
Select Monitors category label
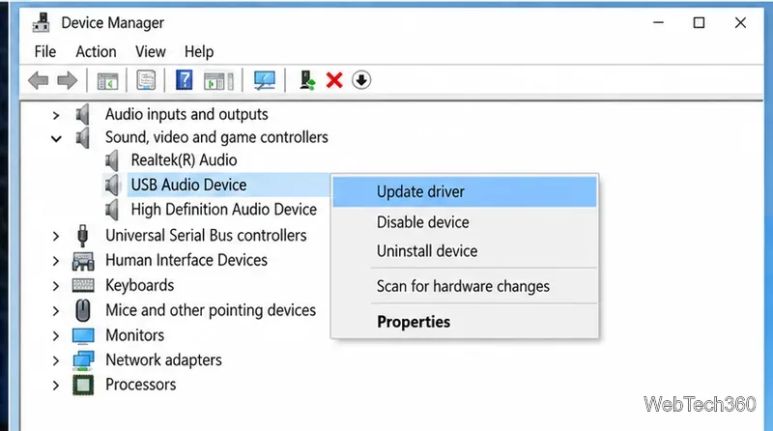pyautogui.click(x=134, y=335)
